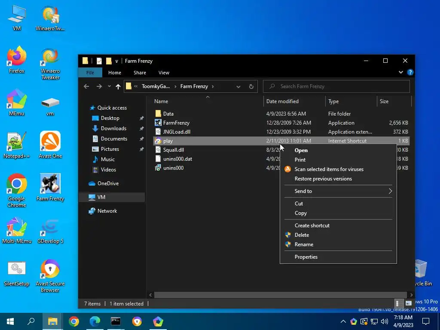Open Explorer Help question mark icon

point(410,72)
